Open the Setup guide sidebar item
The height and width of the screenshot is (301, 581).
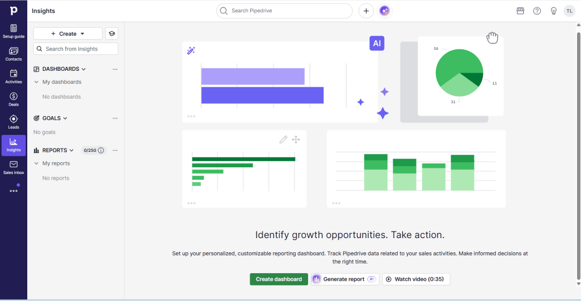(14, 32)
